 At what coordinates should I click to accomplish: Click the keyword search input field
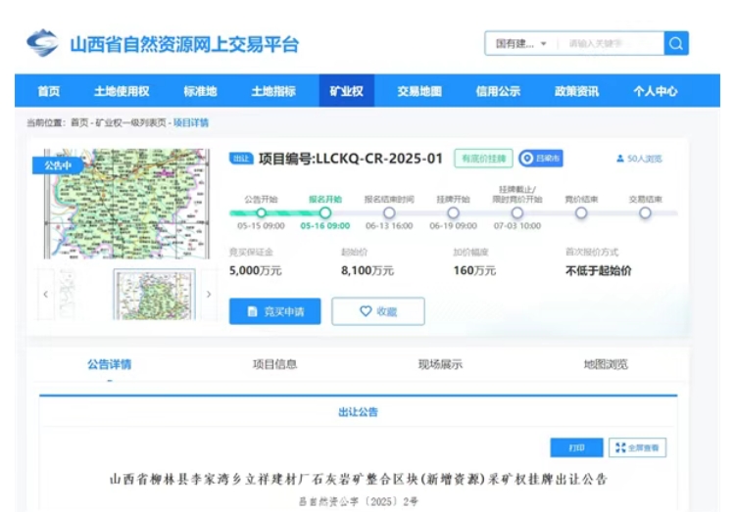tap(610, 43)
